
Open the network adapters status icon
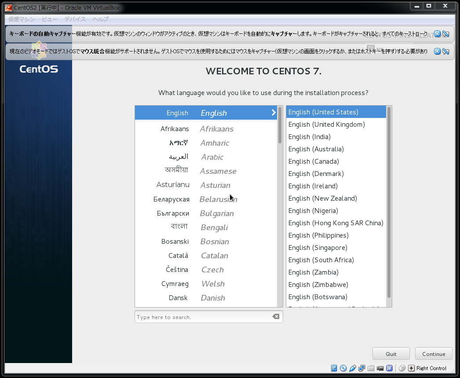pyautogui.click(x=362, y=368)
